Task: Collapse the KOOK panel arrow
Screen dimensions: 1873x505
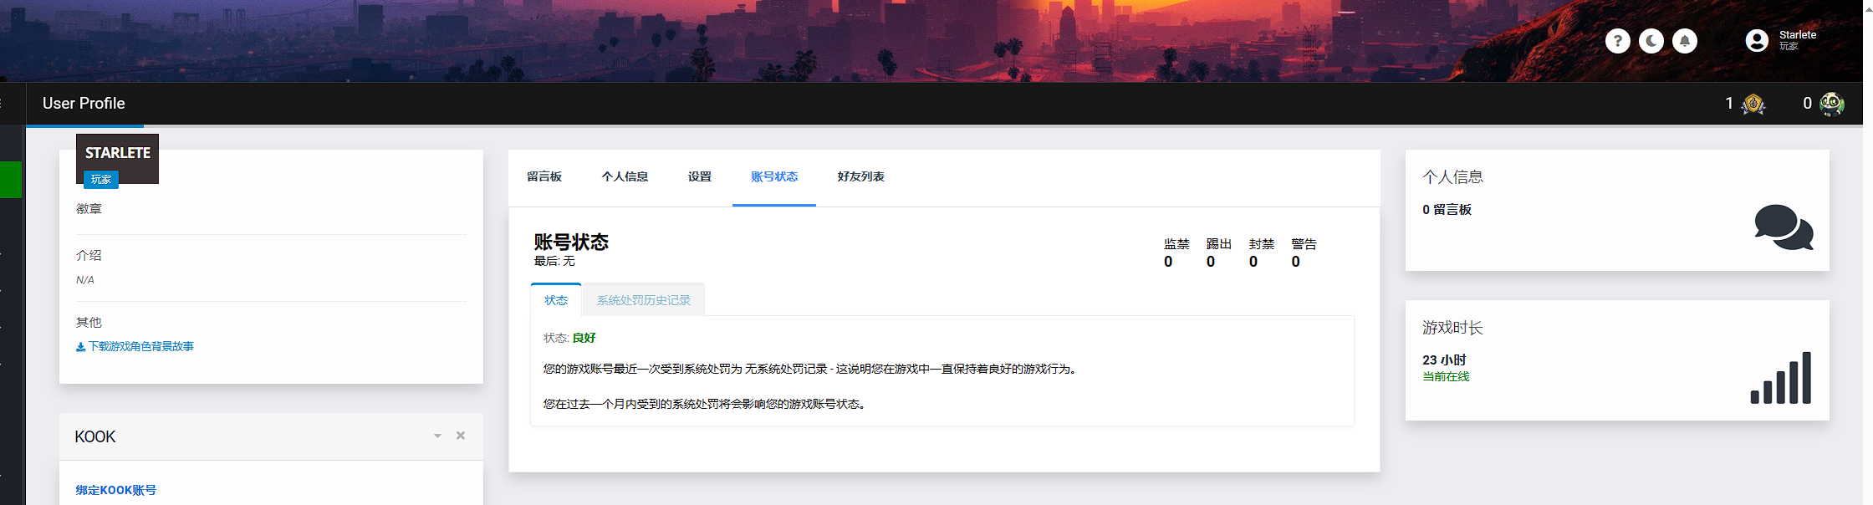Action: point(437,436)
